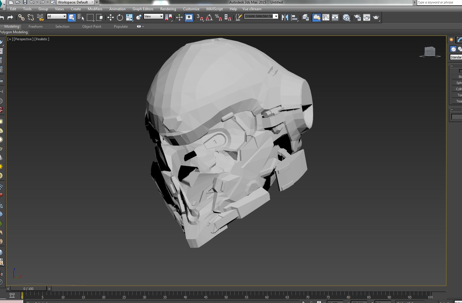The width and height of the screenshot is (462, 303).
Task: Click the viewport [+] general label
Action: tap(10, 39)
